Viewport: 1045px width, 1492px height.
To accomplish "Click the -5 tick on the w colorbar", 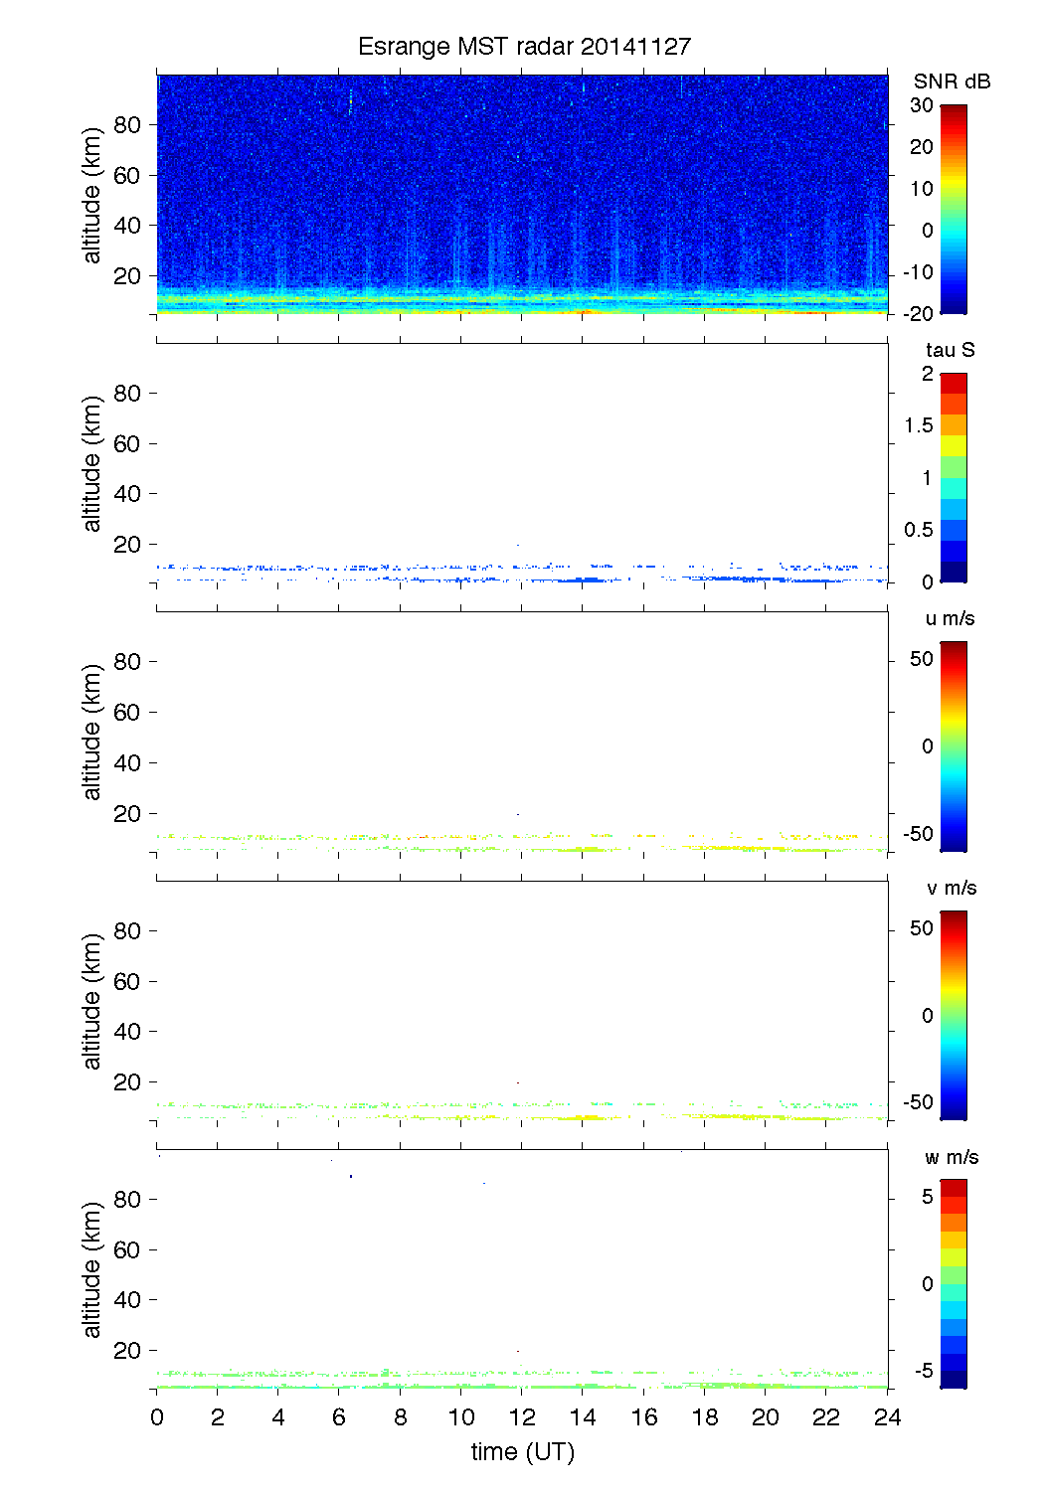I will point(923,1371).
